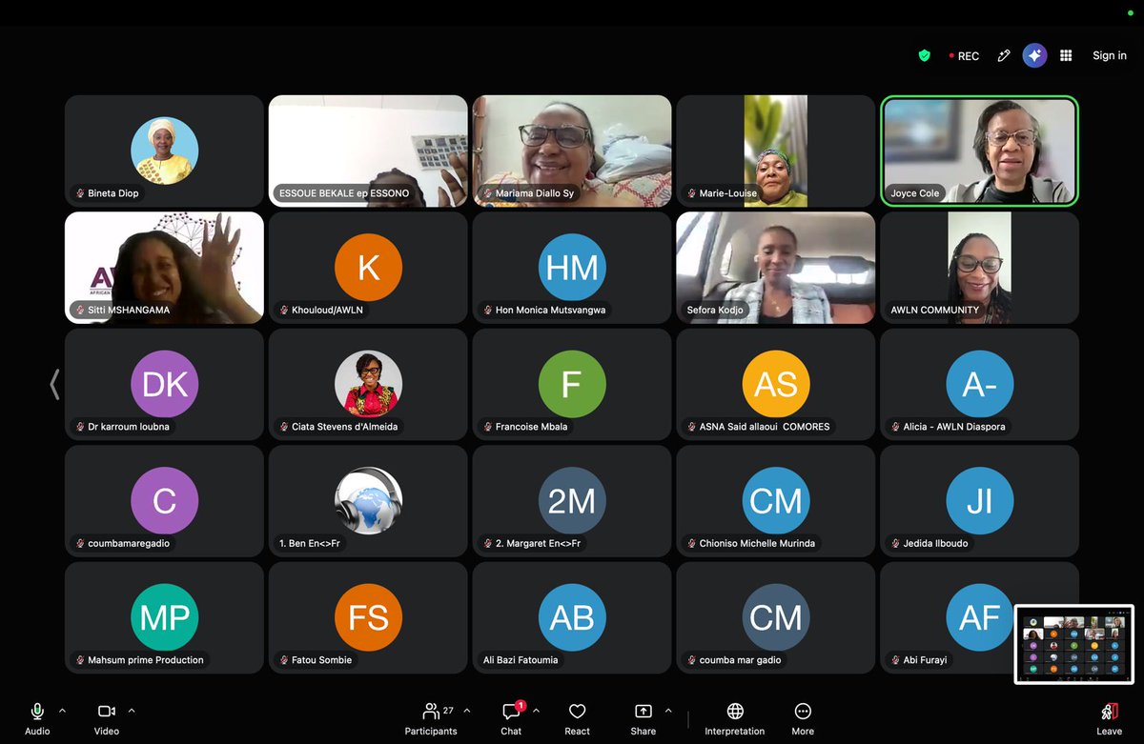Select the AWLN COMMUNITY video tile
1144x744 pixels.
(x=980, y=268)
